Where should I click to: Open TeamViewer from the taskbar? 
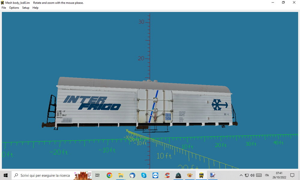(155, 175)
